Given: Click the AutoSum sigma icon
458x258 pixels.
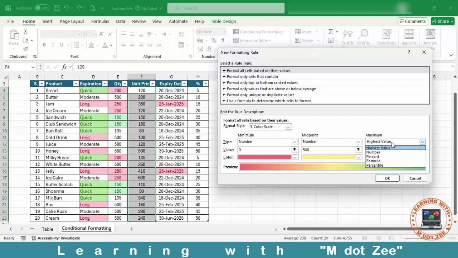Looking at the screenshot, I should point(331,32).
